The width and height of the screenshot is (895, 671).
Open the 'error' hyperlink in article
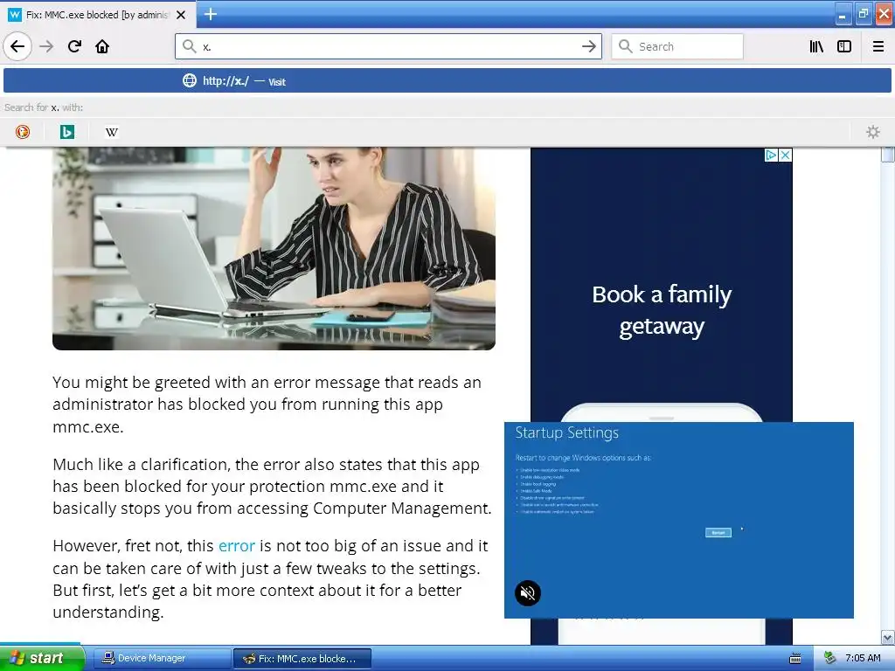coord(236,546)
